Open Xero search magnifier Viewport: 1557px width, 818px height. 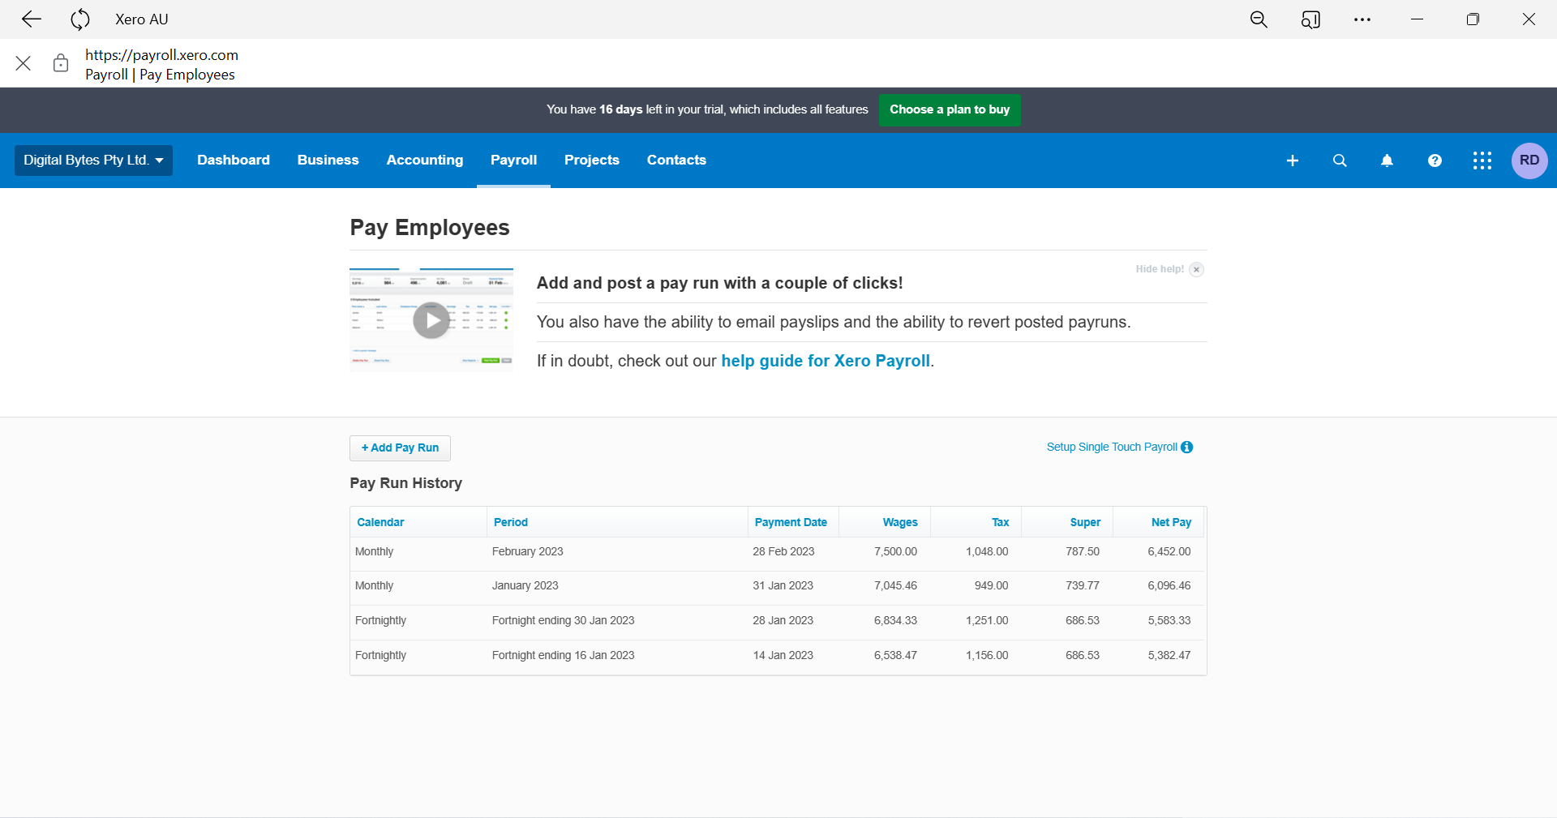pos(1340,161)
